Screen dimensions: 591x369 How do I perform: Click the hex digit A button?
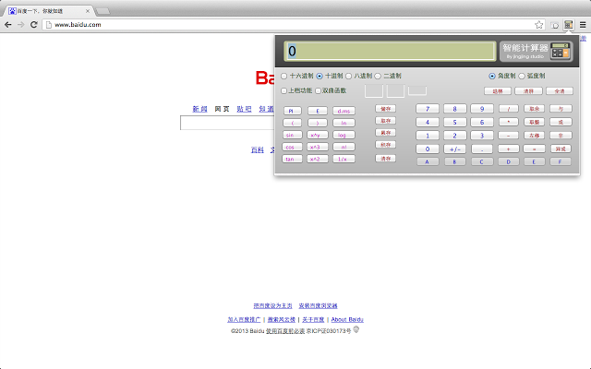[428, 162]
